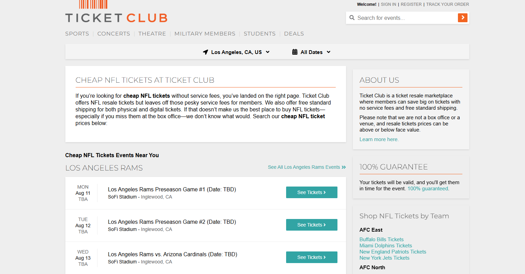The width and height of the screenshot is (525, 274).
Task: Go to Students page
Action: [x=259, y=34]
